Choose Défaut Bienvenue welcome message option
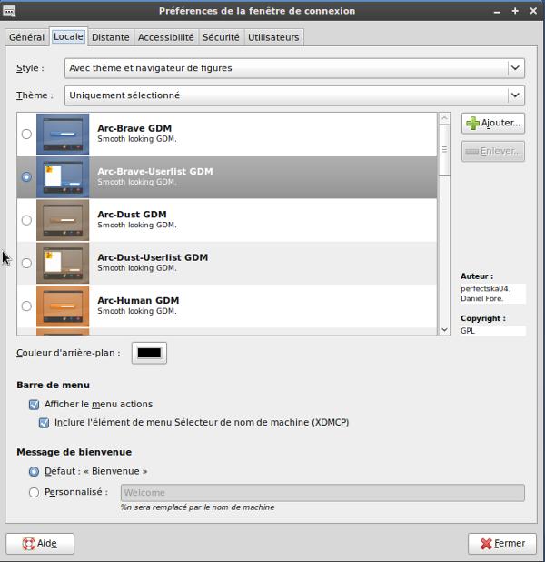 coord(34,472)
